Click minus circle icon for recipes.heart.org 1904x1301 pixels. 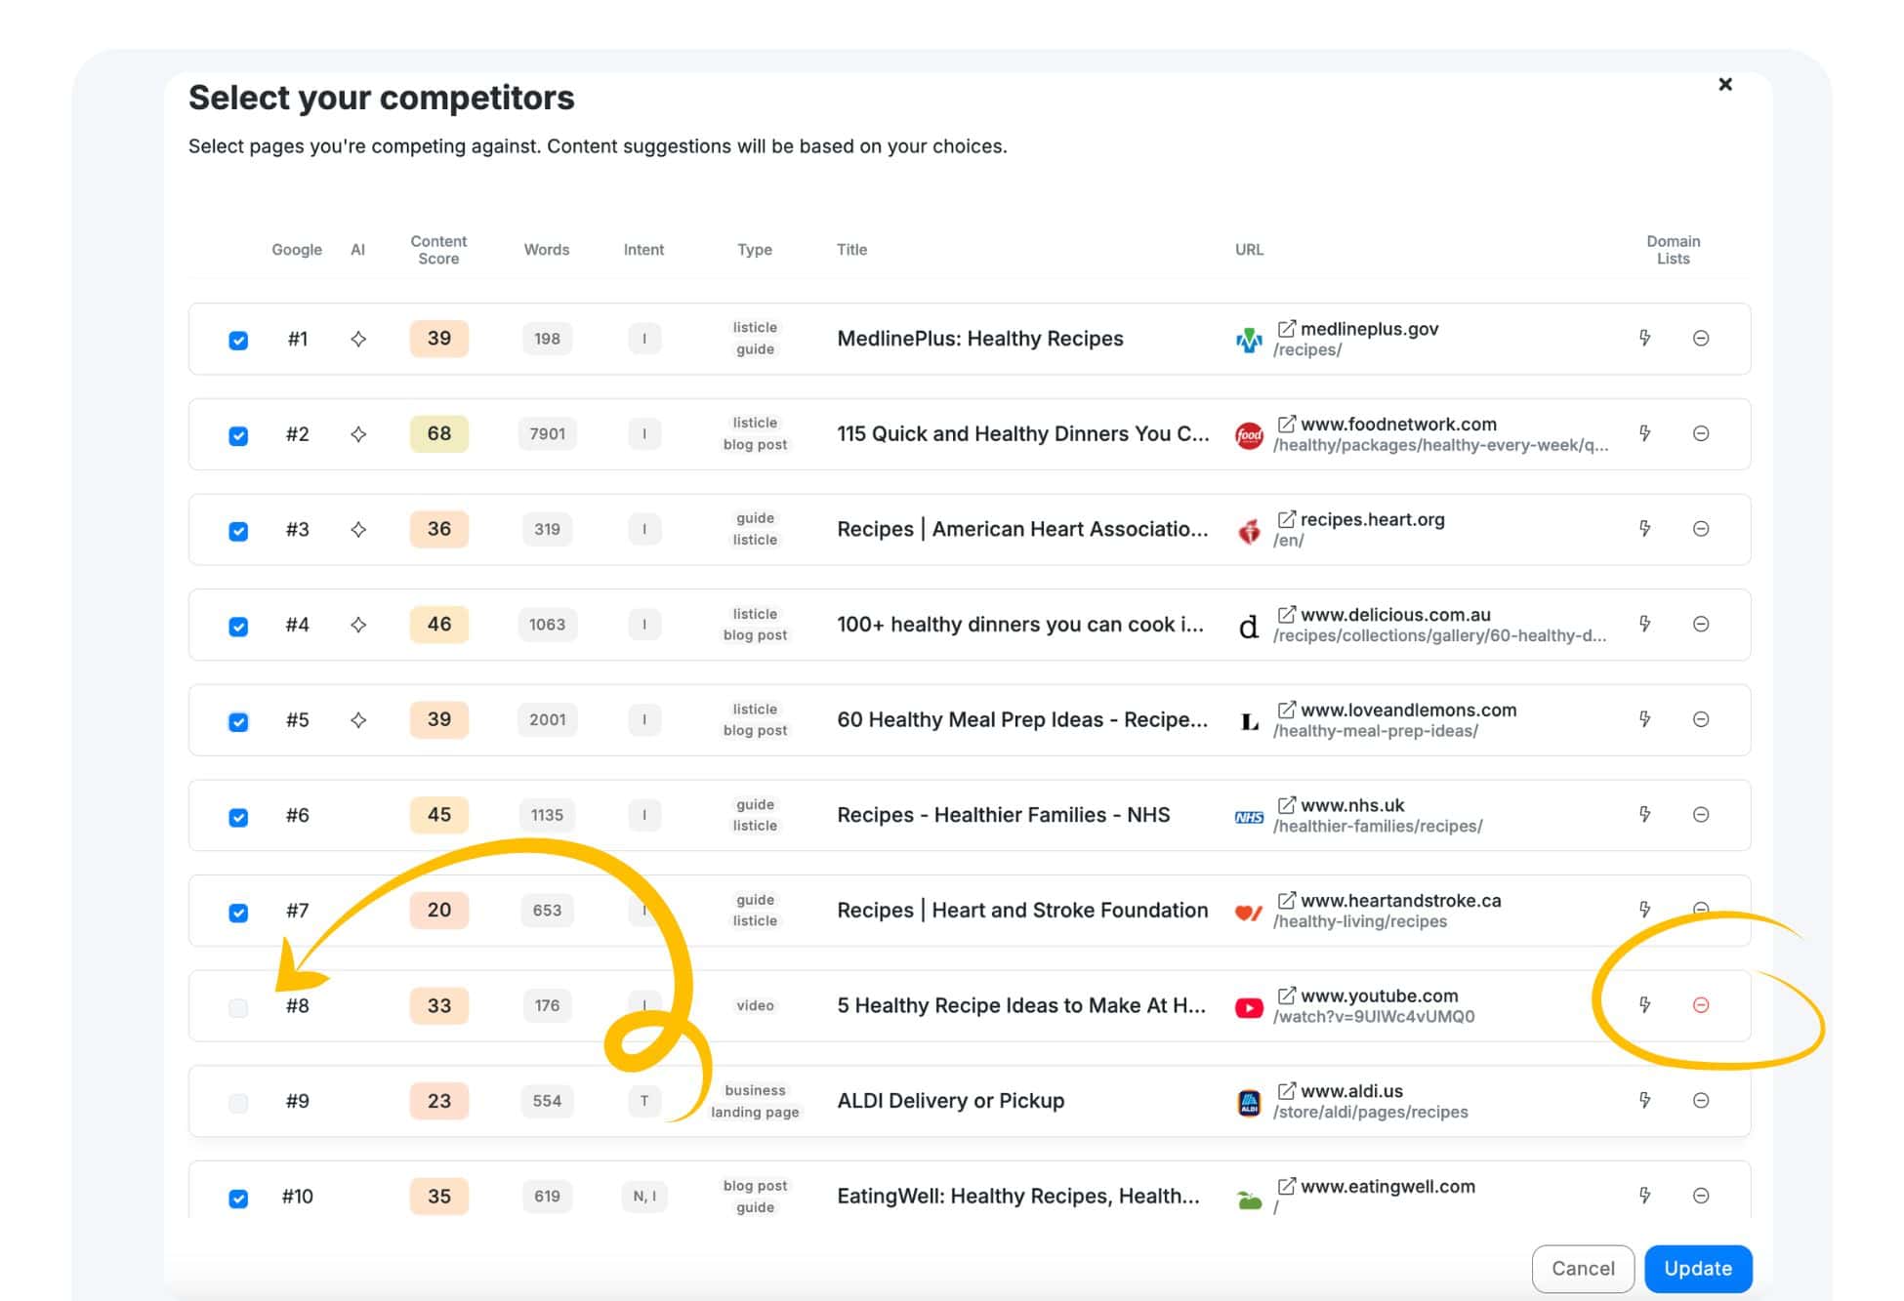point(1701,528)
